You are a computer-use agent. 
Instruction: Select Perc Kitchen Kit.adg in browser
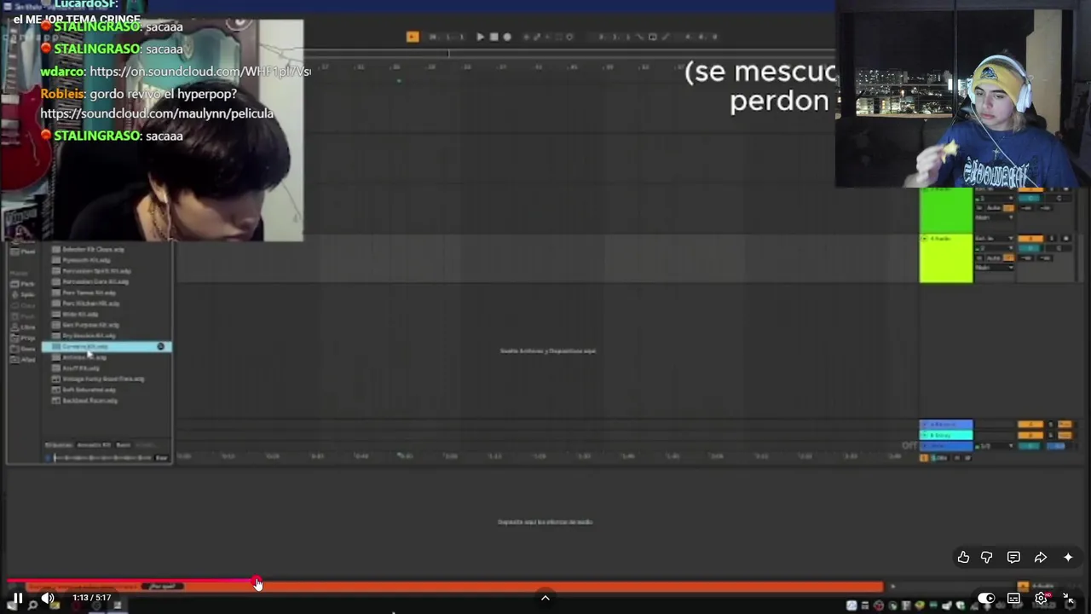pos(90,304)
